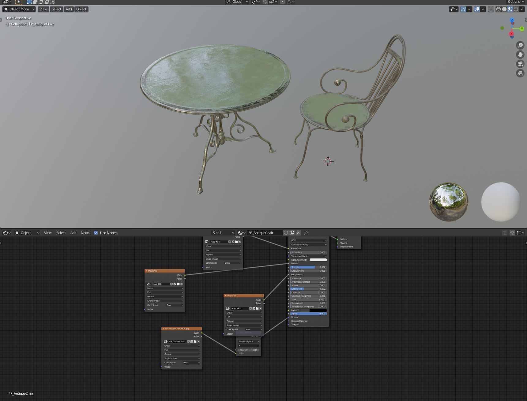Pin the FP_AntiqueChair material in node editor
This screenshot has height=401, width=527.
click(x=306, y=233)
